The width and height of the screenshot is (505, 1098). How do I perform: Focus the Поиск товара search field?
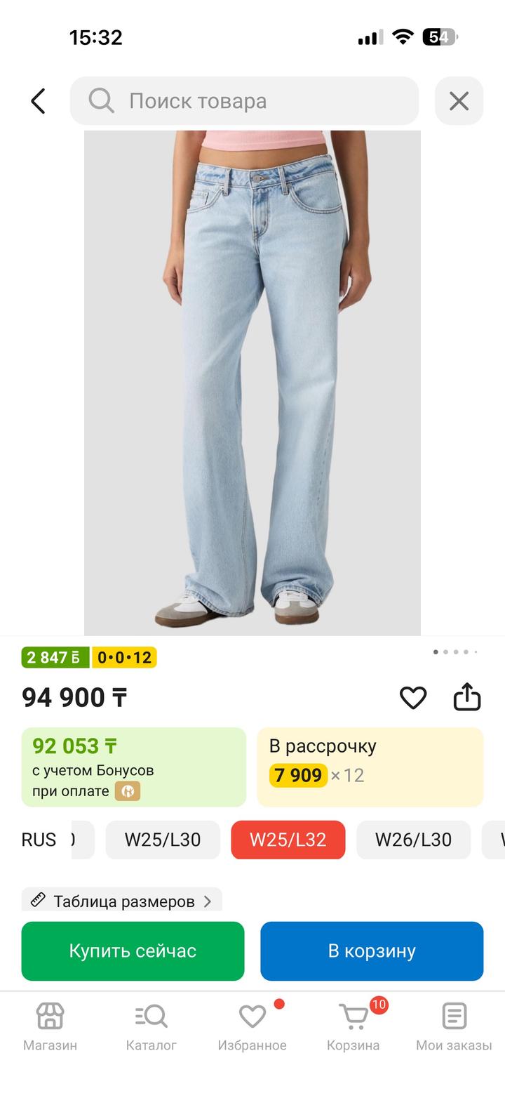click(x=244, y=101)
